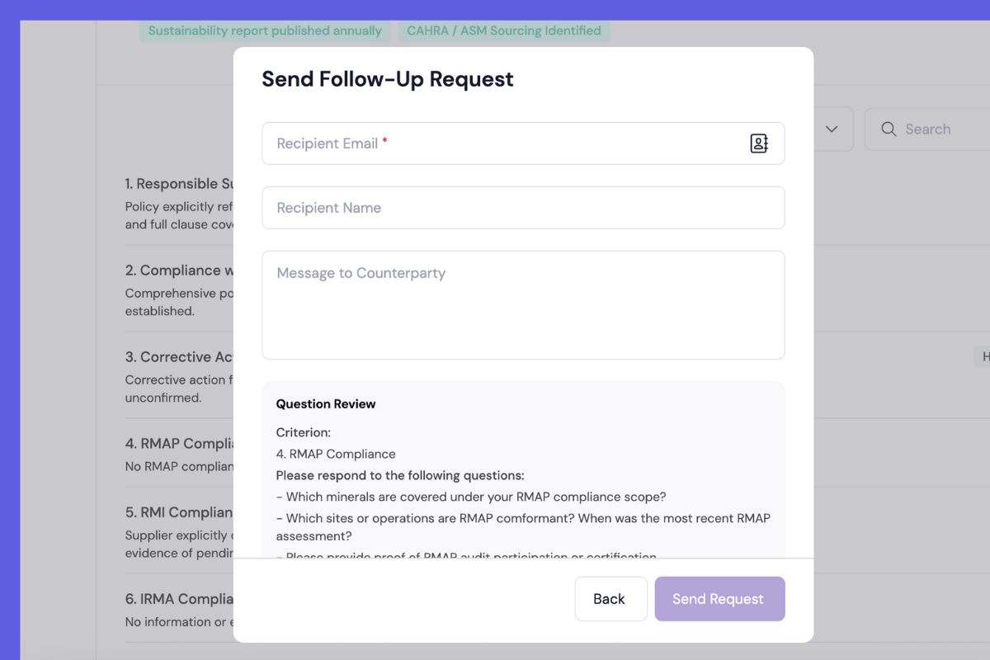Click inside the Search text field

[928, 129]
